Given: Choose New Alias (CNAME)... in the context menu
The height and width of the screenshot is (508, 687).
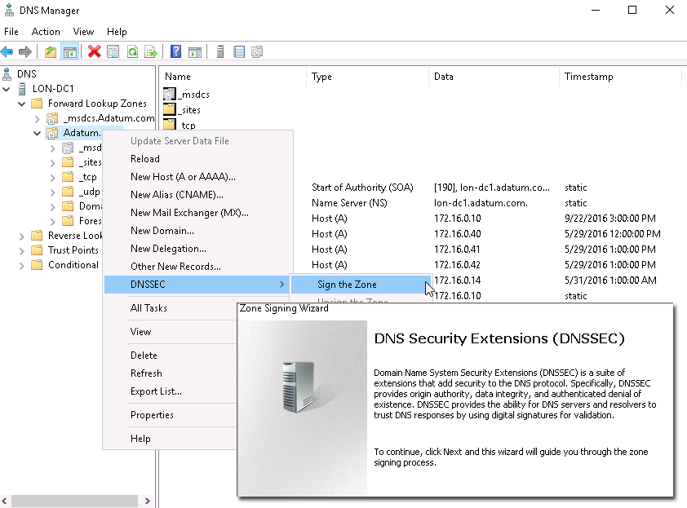Looking at the screenshot, I should 198,195.
